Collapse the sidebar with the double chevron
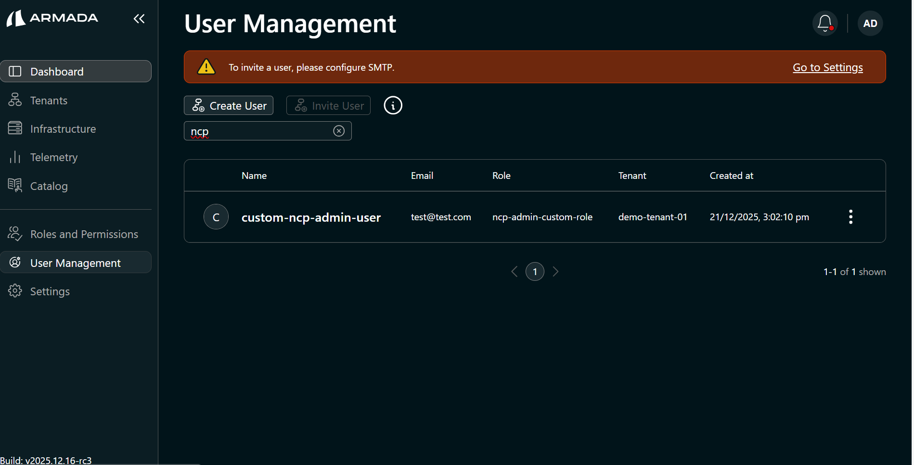Screen dimensions: 914x465 [x=139, y=18]
